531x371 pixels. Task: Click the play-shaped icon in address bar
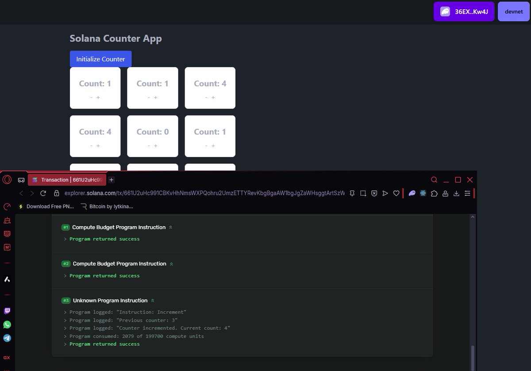pyautogui.click(x=385, y=193)
